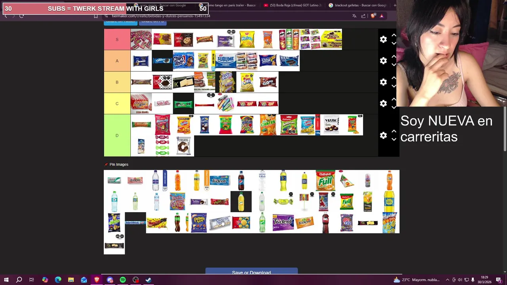Open notification center icon
The image size is (507, 285).
click(499, 280)
